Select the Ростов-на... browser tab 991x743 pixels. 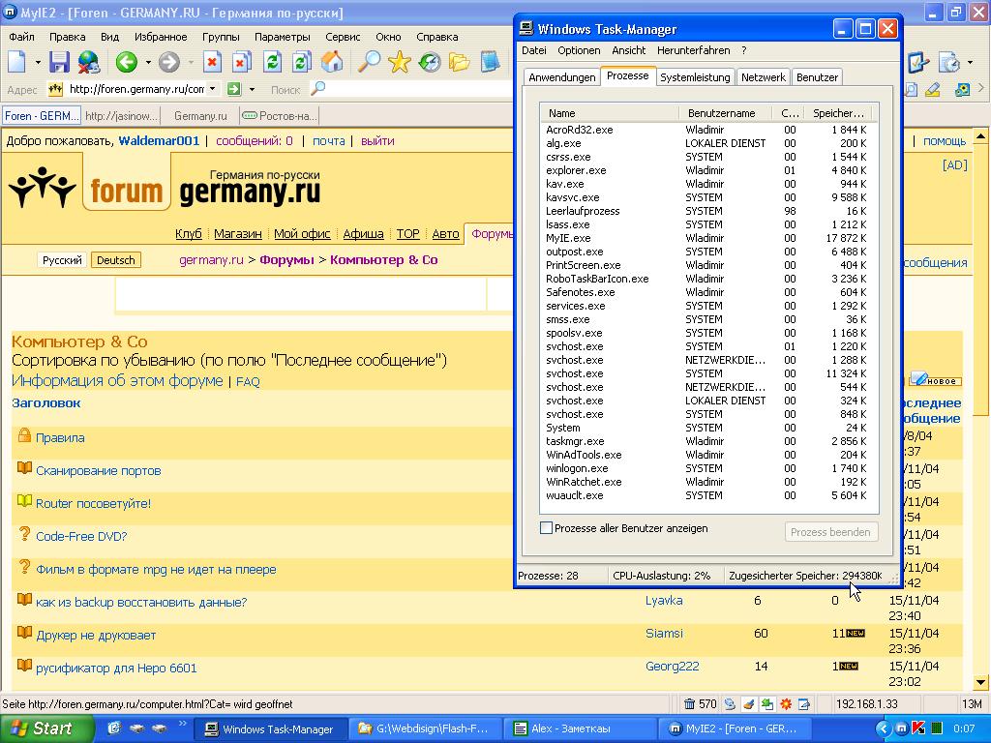(x=280, y=116)
